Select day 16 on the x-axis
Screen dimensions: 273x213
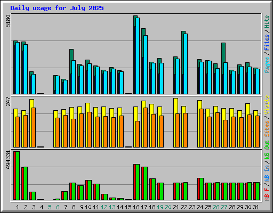pos(136,207)
